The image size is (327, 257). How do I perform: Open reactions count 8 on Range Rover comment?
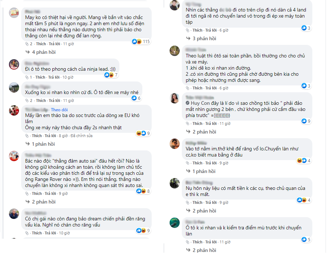click(x=143, y=191)
